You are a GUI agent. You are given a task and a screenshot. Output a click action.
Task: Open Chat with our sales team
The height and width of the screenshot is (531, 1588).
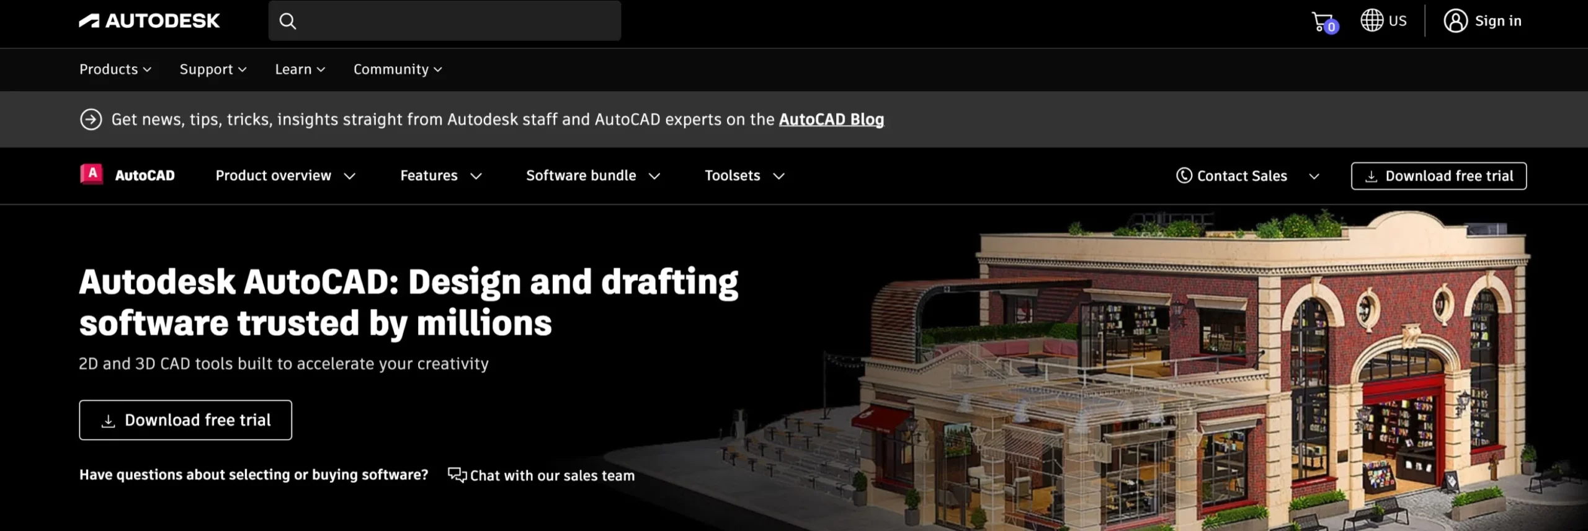(552, 476)
